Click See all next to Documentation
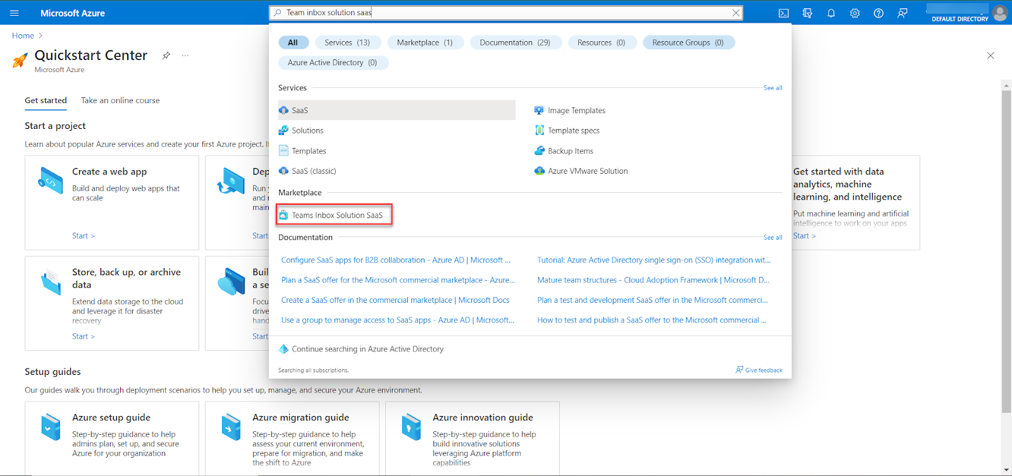Image resolution: width=1012 pixels, height=476 pixels. (773, 238)
